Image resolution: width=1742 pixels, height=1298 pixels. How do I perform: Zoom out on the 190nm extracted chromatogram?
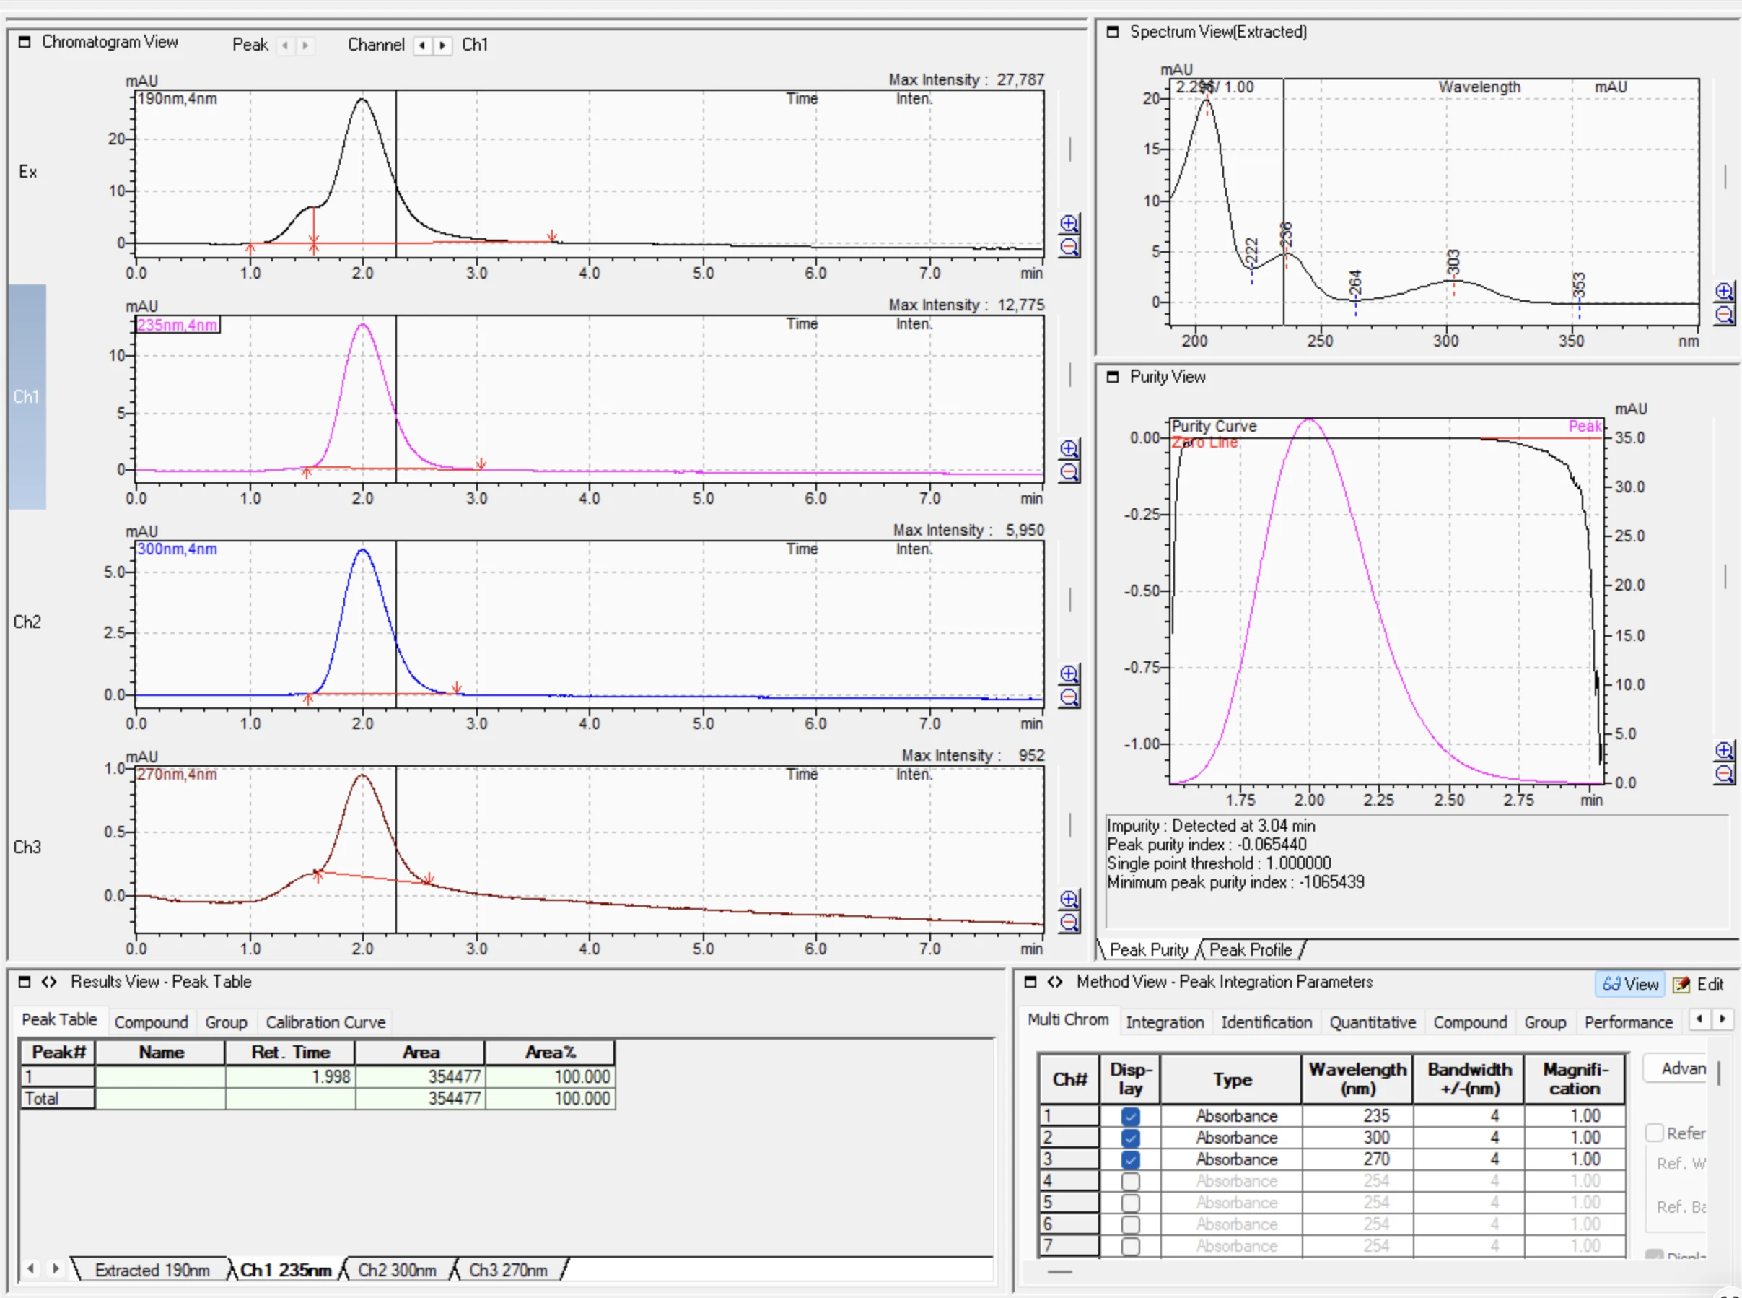(1069, 248)
